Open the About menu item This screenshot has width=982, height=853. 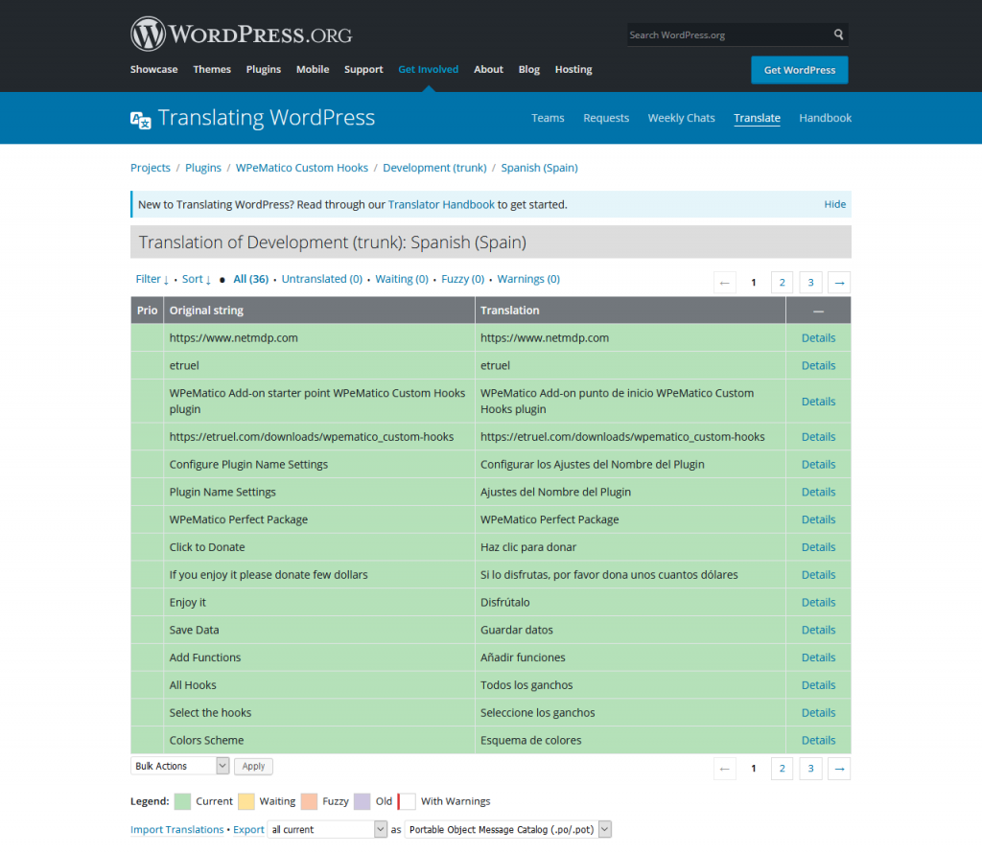(488, 69)
